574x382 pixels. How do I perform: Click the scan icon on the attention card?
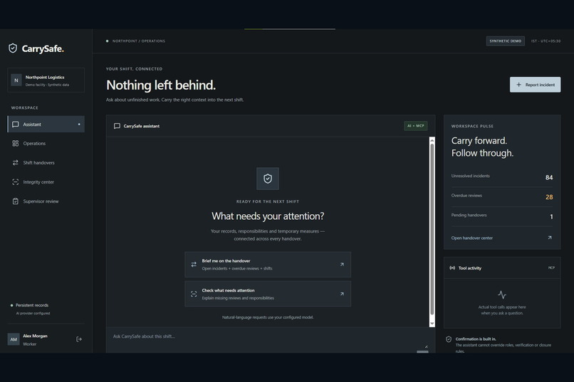point(194,294)
